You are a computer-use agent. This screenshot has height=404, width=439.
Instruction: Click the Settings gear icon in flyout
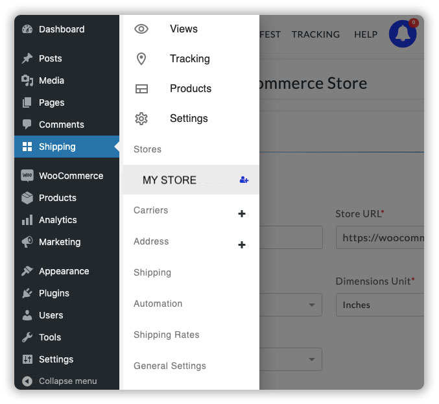click(x=141, y=119)
